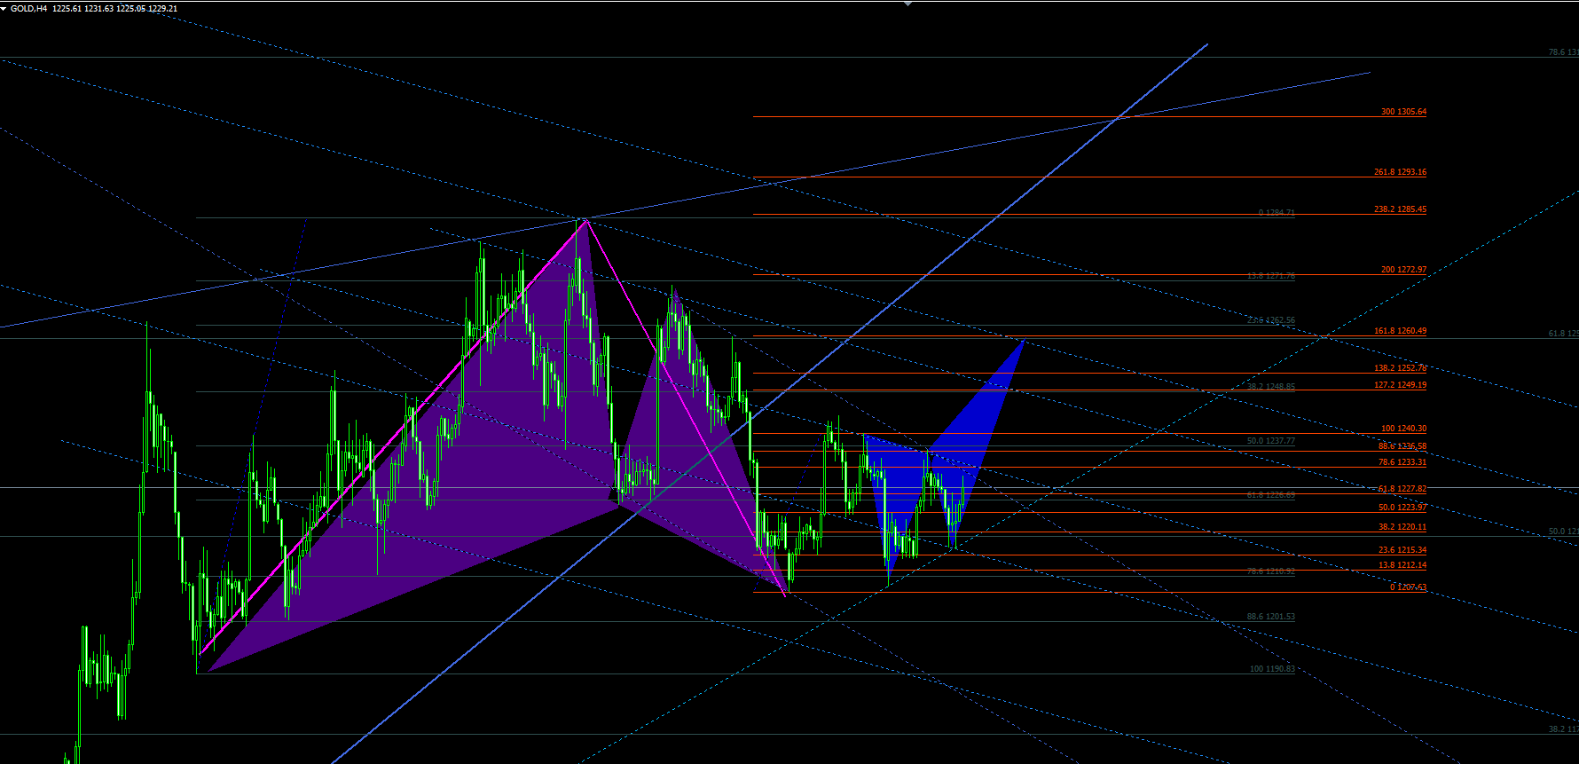Open the chart menu arrow beside GOLD,H4
Screen dimensions: 1579x764
click(x=4, y=8)
